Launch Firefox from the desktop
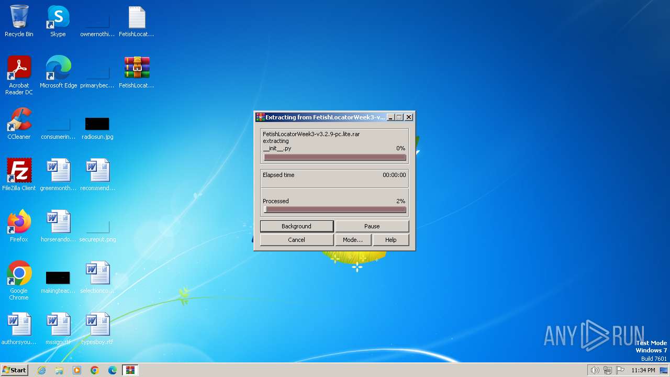 (x=19, y=227)
